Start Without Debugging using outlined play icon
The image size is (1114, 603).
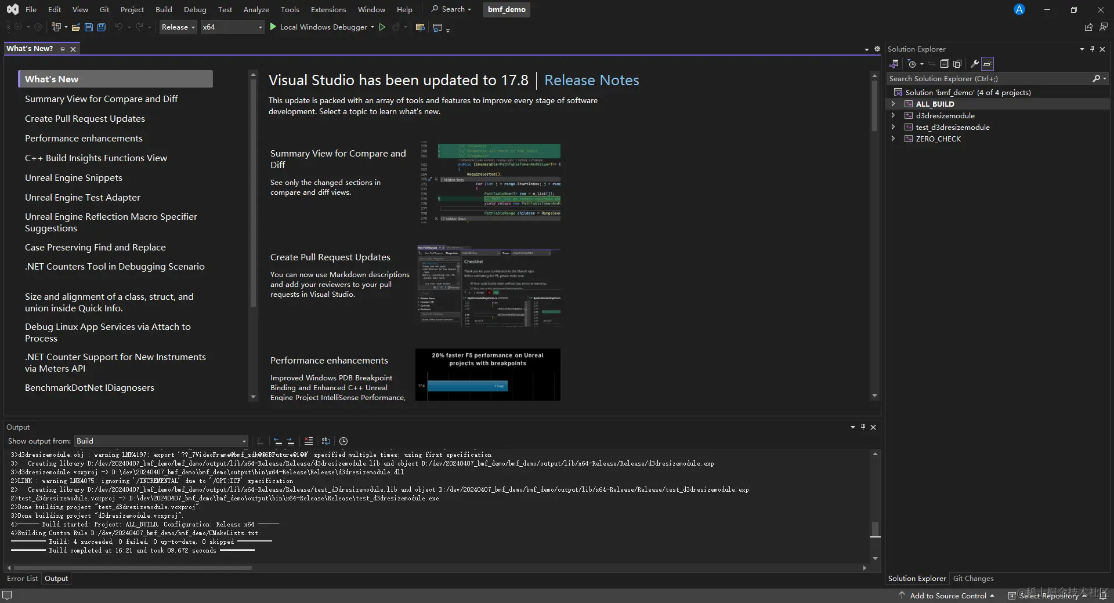pyautogui.click(x=382, y=27)
